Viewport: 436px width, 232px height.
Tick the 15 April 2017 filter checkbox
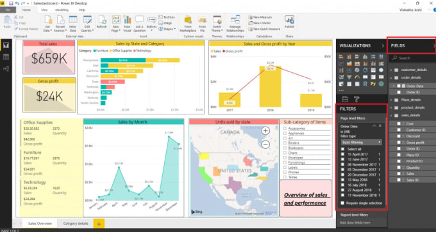[342, 155]
